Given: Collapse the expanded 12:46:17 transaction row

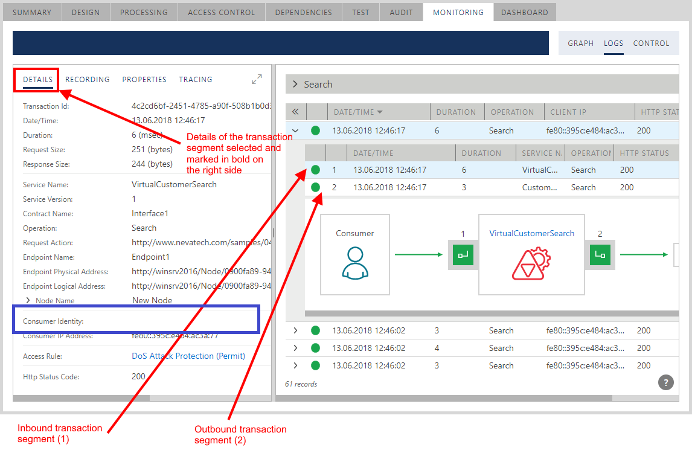Looking at the screenshot, I should tap(295, 130).
